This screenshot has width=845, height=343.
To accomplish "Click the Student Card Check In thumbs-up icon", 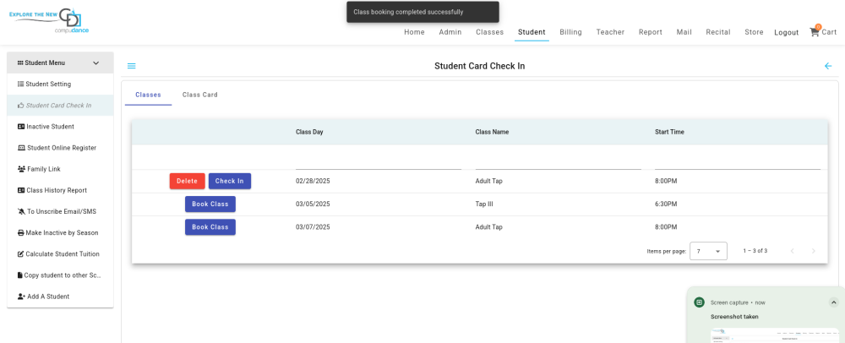I will pyautogui.click(x=21, y=106).
